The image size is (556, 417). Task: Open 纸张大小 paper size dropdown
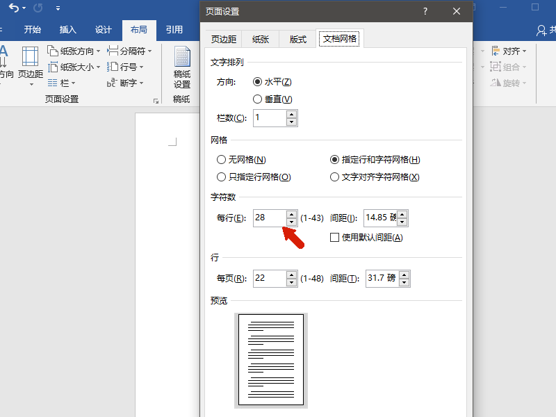point(74,67)
